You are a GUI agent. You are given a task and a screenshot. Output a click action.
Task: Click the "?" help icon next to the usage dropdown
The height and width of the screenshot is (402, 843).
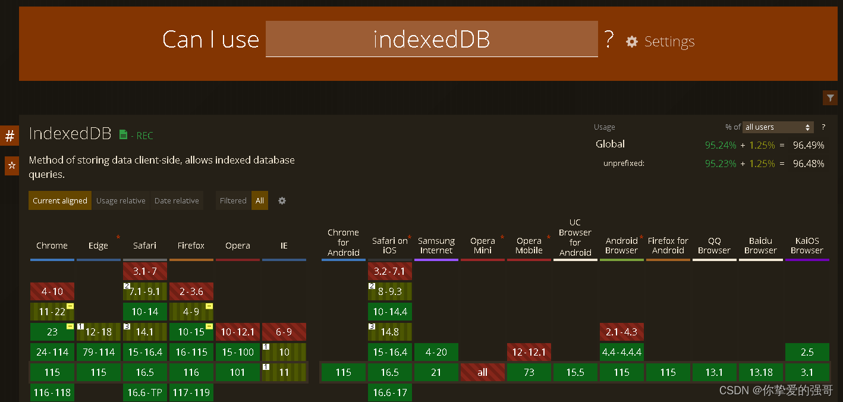tap(823, 127)
